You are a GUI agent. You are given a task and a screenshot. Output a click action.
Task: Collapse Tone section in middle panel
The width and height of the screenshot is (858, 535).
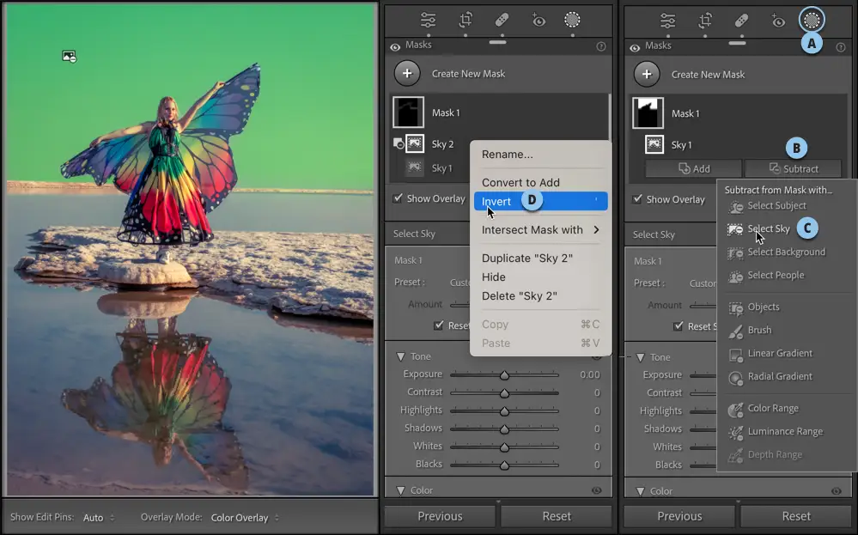400,356
